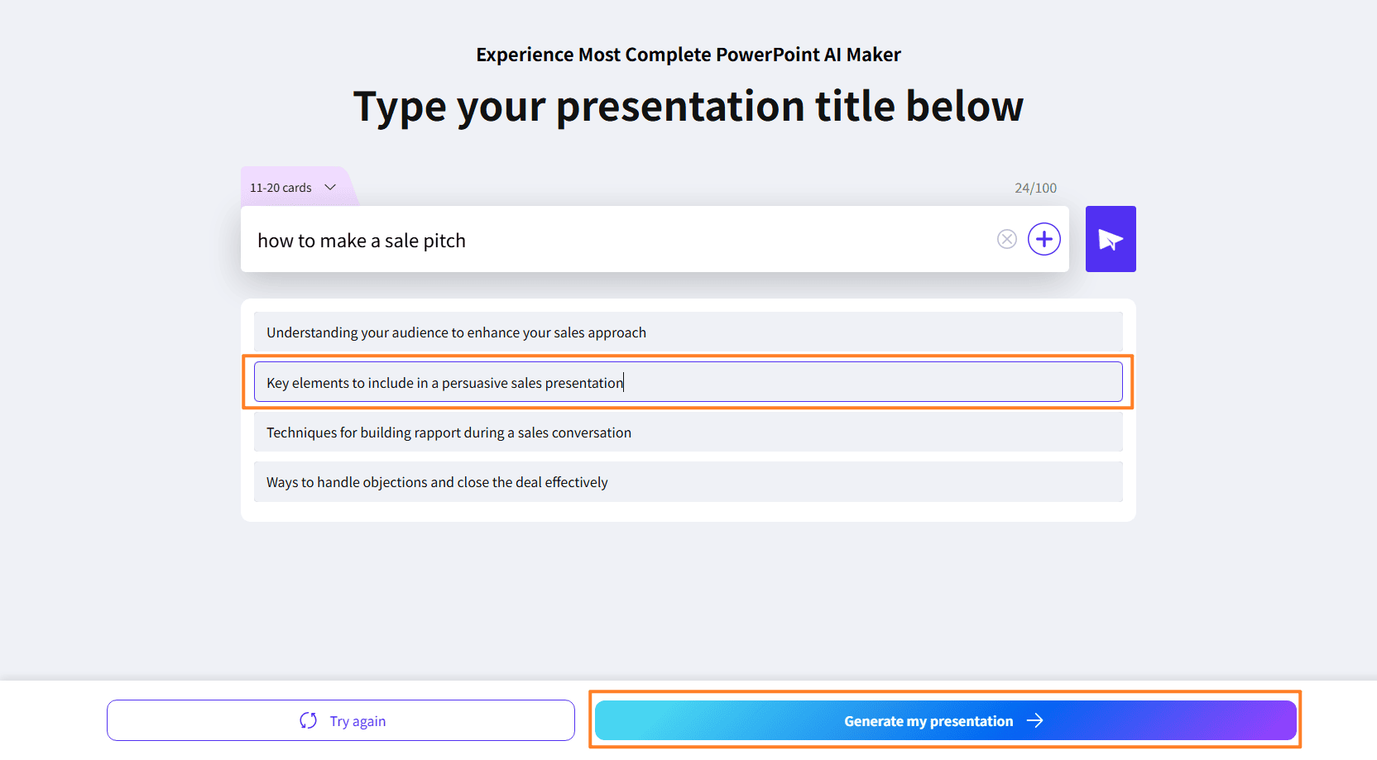Expand the chevron next to 11-20 cards

point(330,188)
